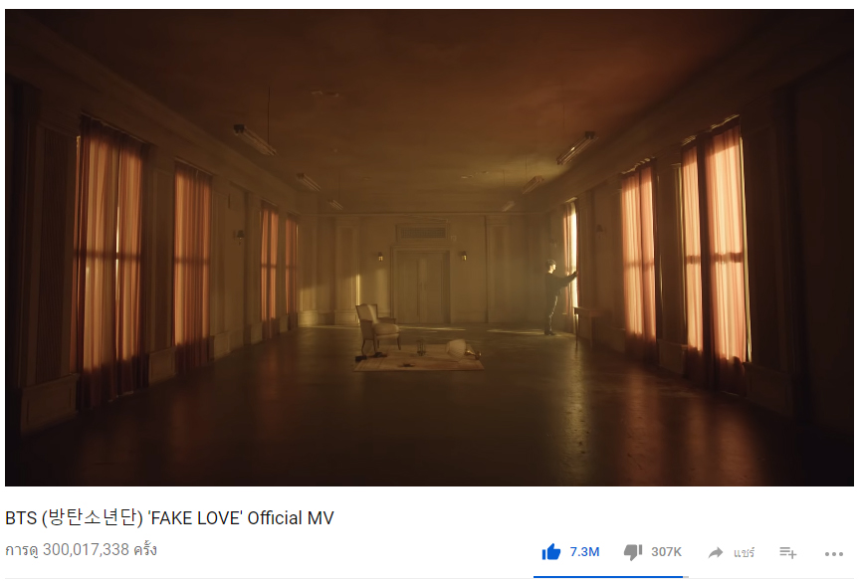Click the grey end of like ratio bar

pos(686,577)
